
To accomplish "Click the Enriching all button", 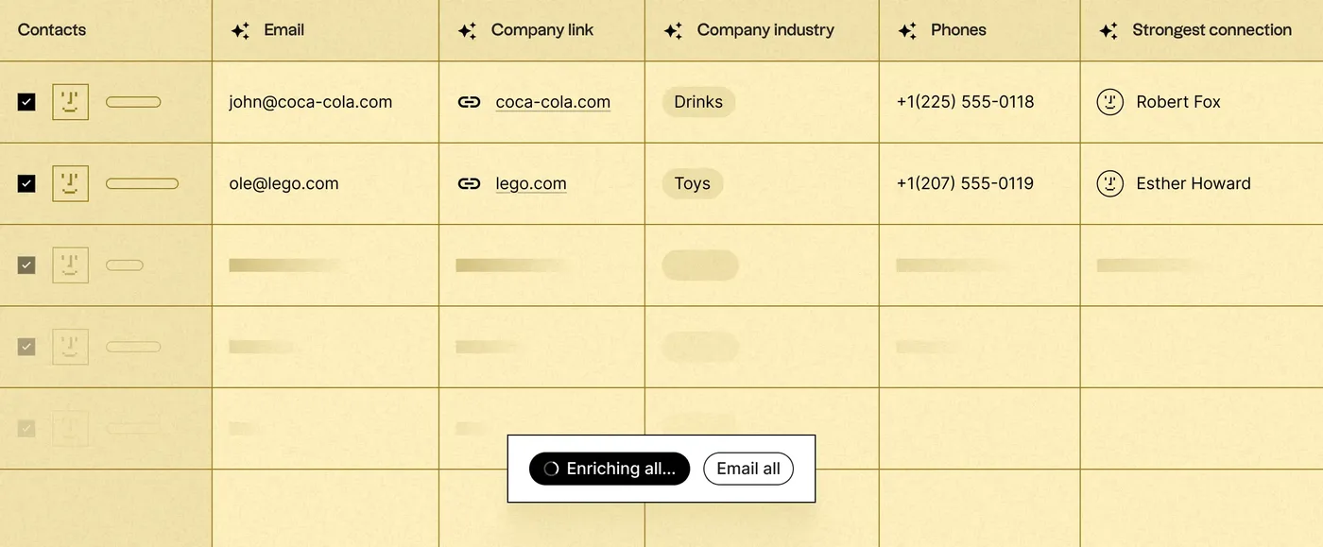I will tap(610, 469).
